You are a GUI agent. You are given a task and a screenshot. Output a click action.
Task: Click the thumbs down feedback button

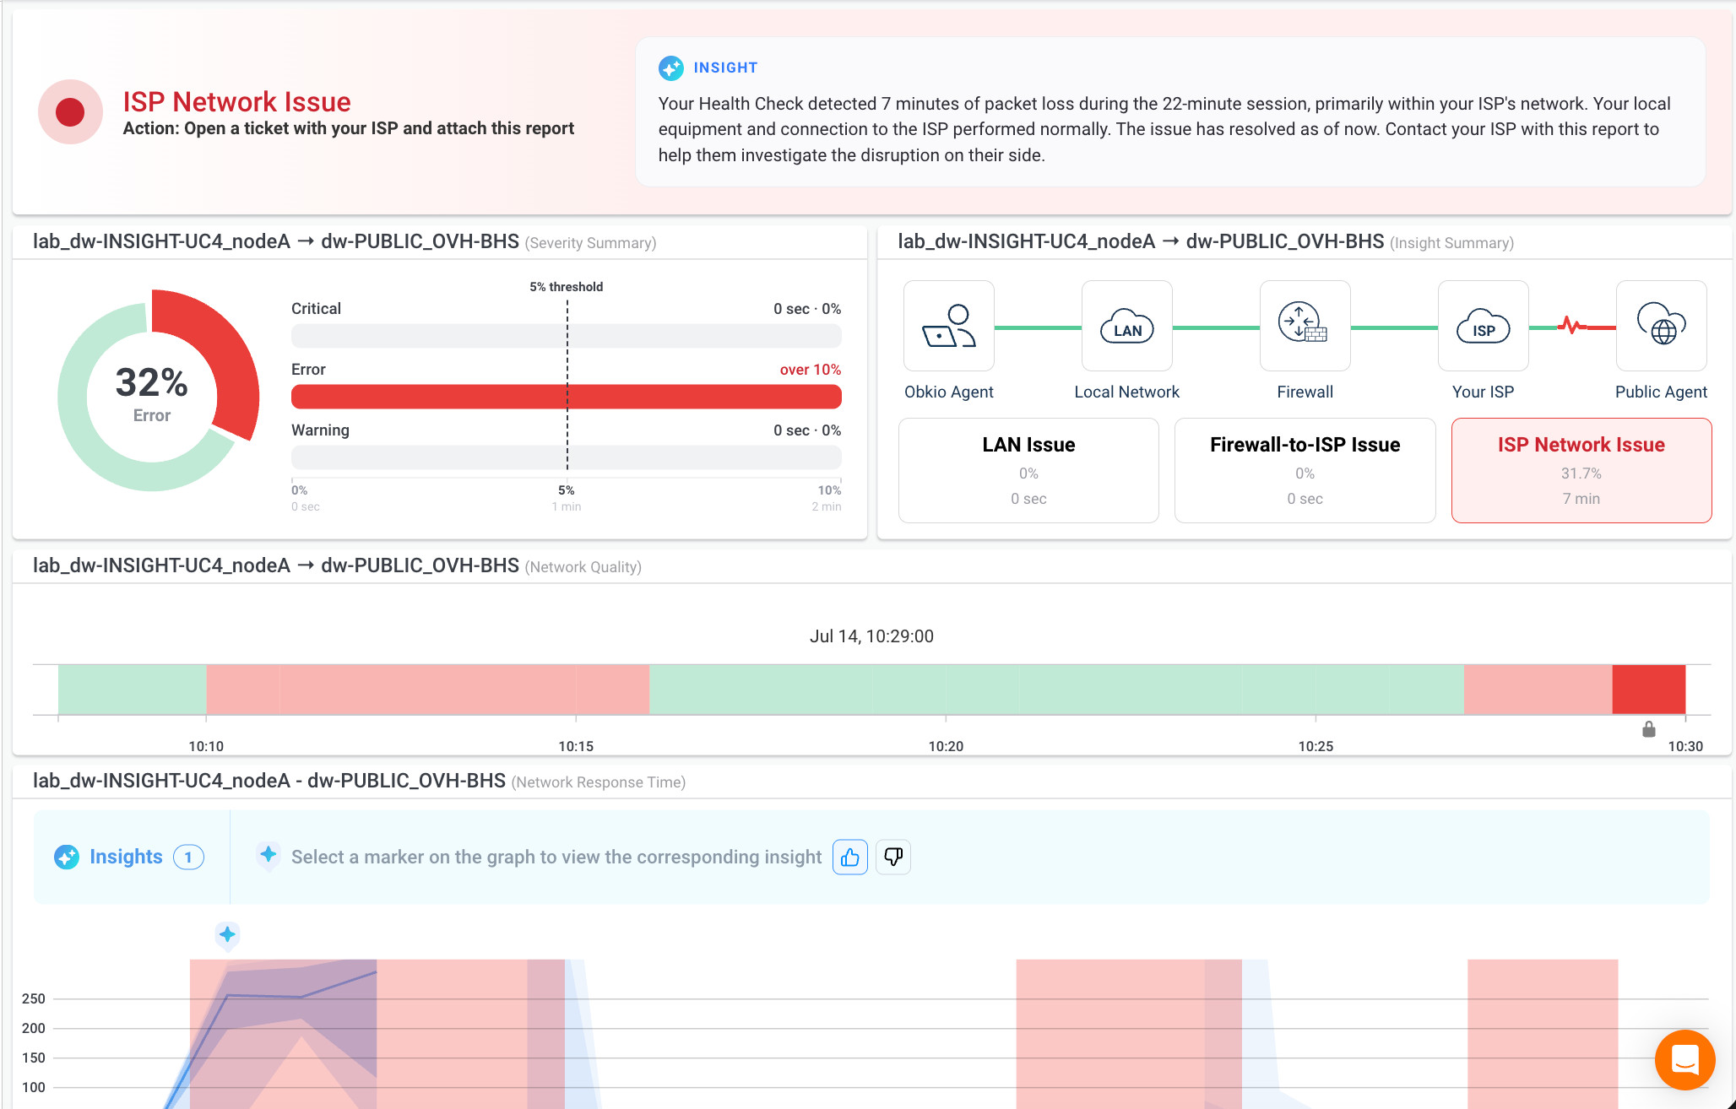[893, 857]
